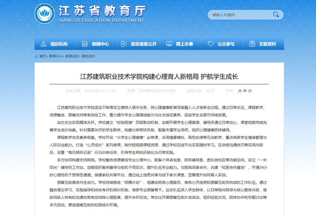This screenshot has height=216, width=316.
Task: Go to 公众参与 section
Action: coord(226,44)
